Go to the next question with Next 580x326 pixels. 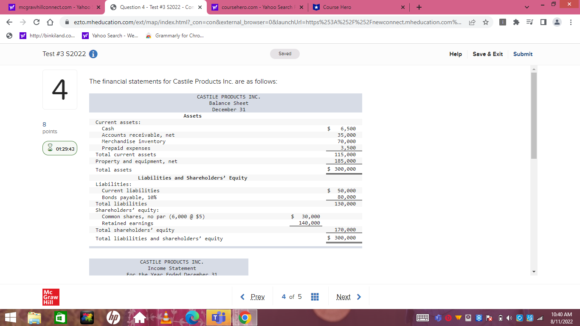coord(349,297)
